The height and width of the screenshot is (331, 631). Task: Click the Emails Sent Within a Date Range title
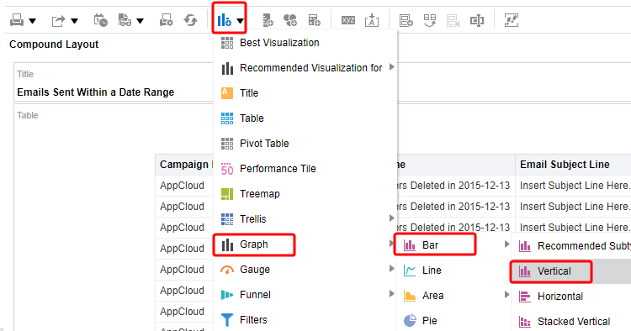click(95, 92)
